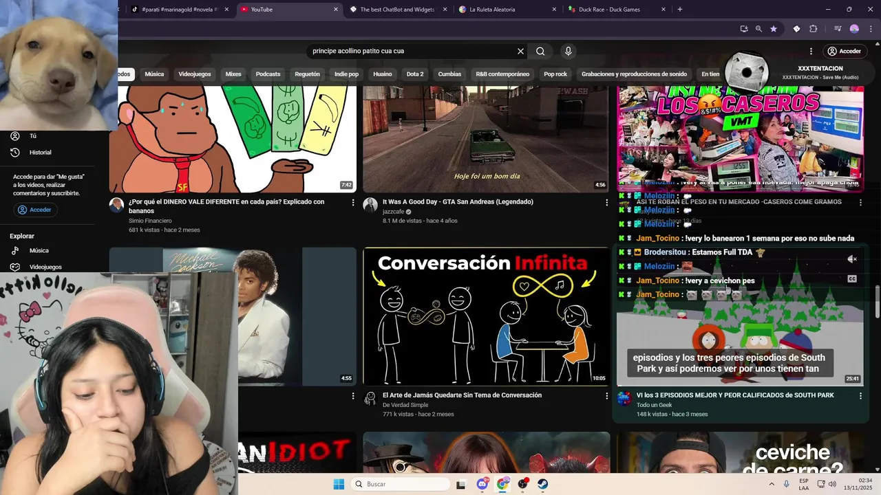Open the GTA San Andreas video thumbnail
Viewport: 881px width, 495px height.
coord(486,140)
